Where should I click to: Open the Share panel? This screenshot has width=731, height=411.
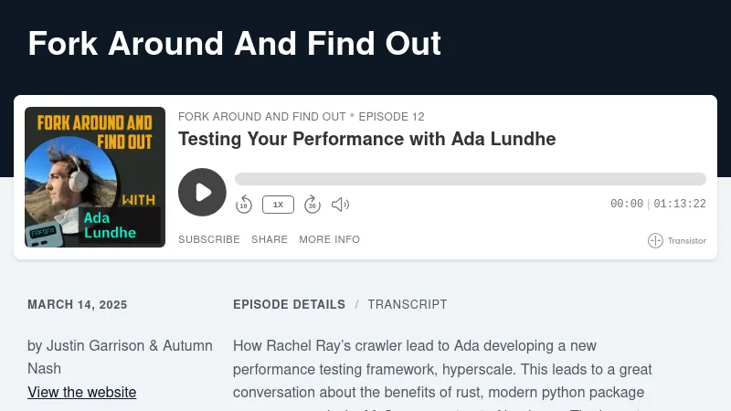pos(270,239)
